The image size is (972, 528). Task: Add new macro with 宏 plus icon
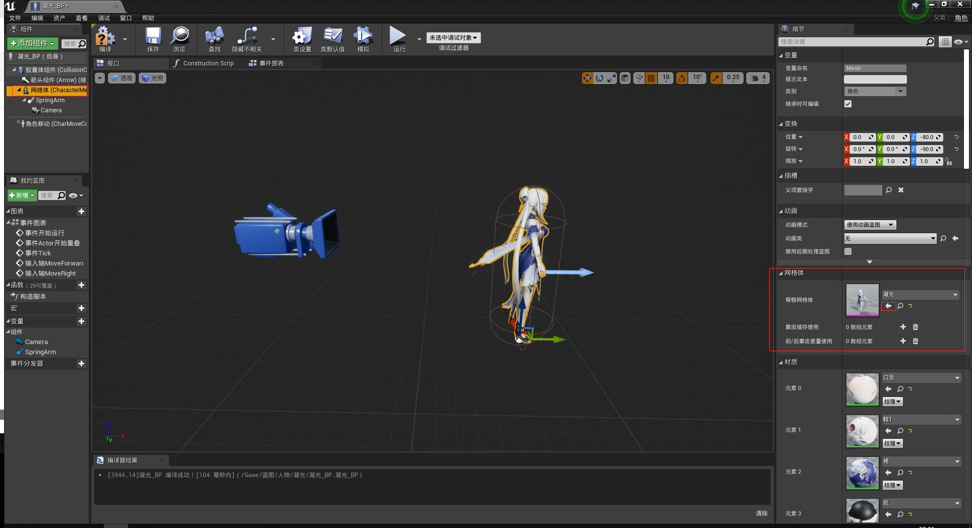point(81,308)
